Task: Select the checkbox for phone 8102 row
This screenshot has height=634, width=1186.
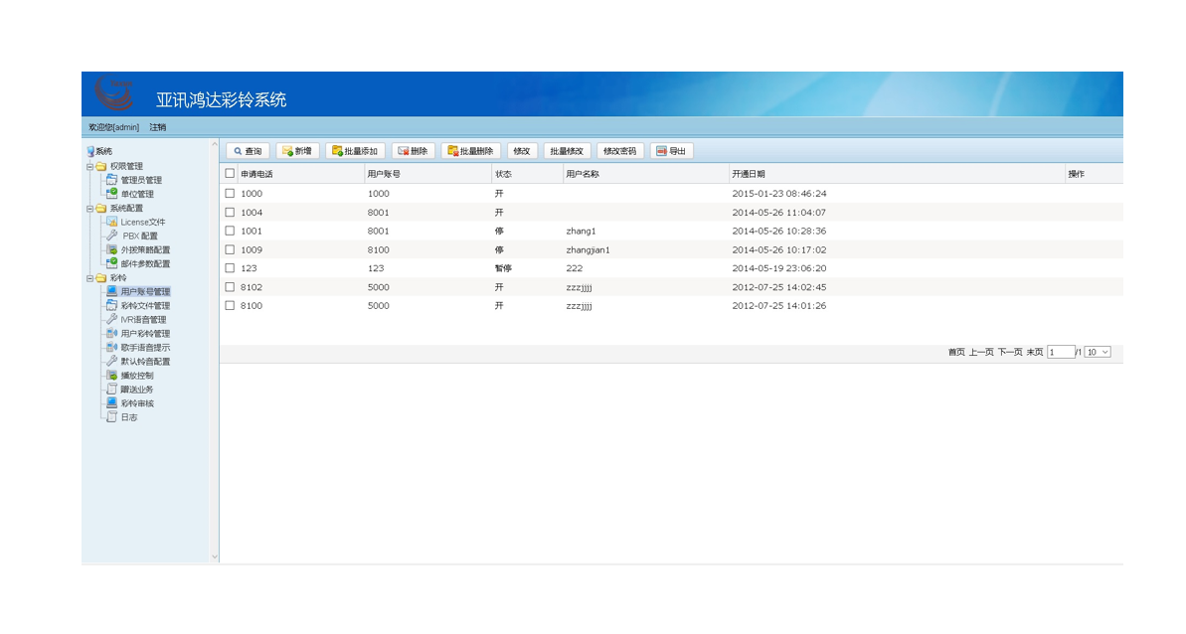Action: (230, 287)
